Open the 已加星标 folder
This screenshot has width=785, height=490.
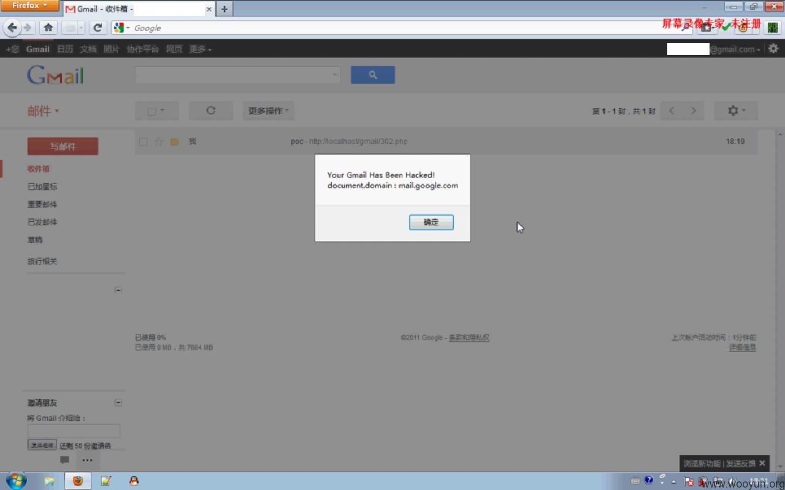pos(42,187)
